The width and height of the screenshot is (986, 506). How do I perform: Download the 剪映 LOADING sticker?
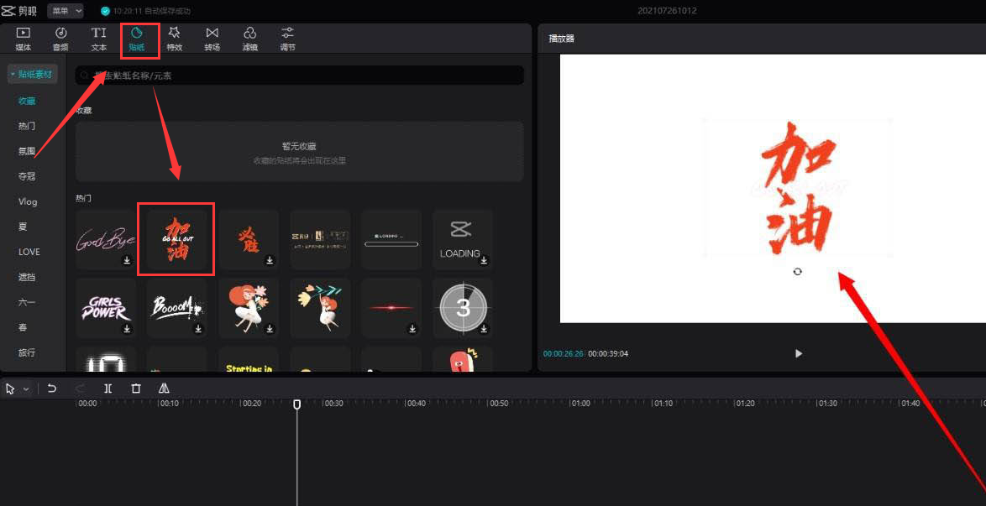pyautogui.click(x=485, y=260)
